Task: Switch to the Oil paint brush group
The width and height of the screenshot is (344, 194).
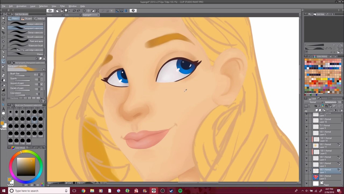Action: (x=26, y=19)
